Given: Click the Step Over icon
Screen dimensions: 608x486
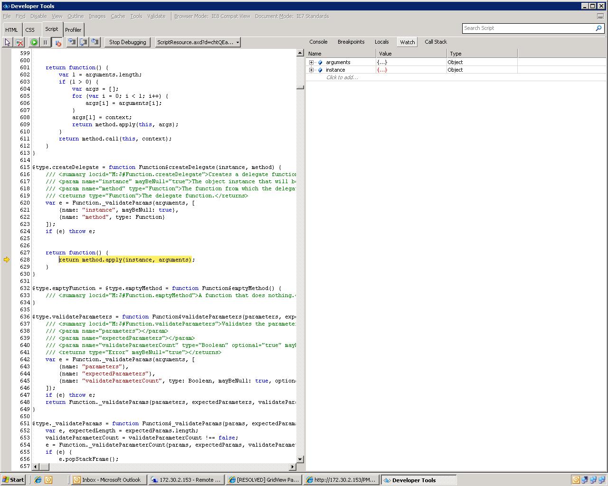Looking at the screenshot, I should (84, 42).
